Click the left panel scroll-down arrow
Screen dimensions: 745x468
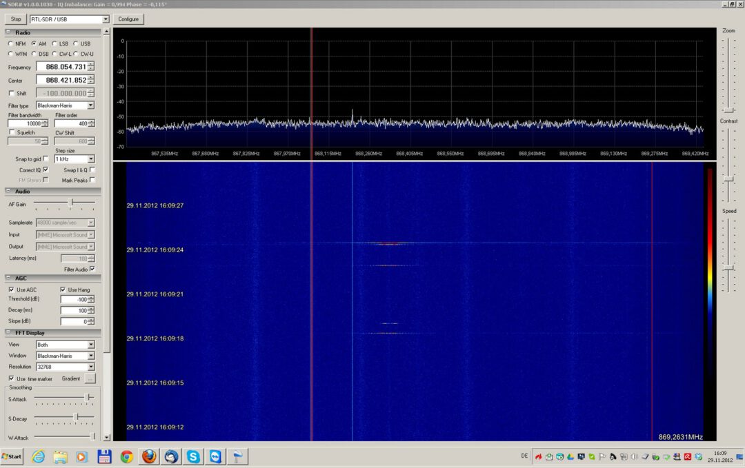[106, 438]
